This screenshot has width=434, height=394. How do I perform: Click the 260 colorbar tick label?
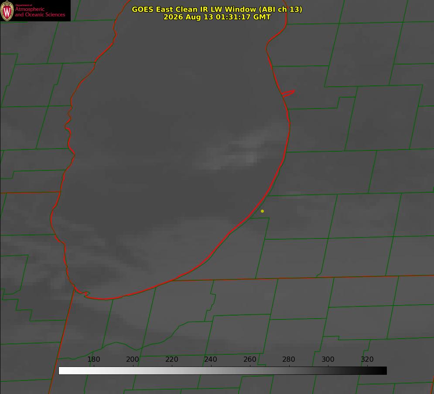tap(249, 359)
